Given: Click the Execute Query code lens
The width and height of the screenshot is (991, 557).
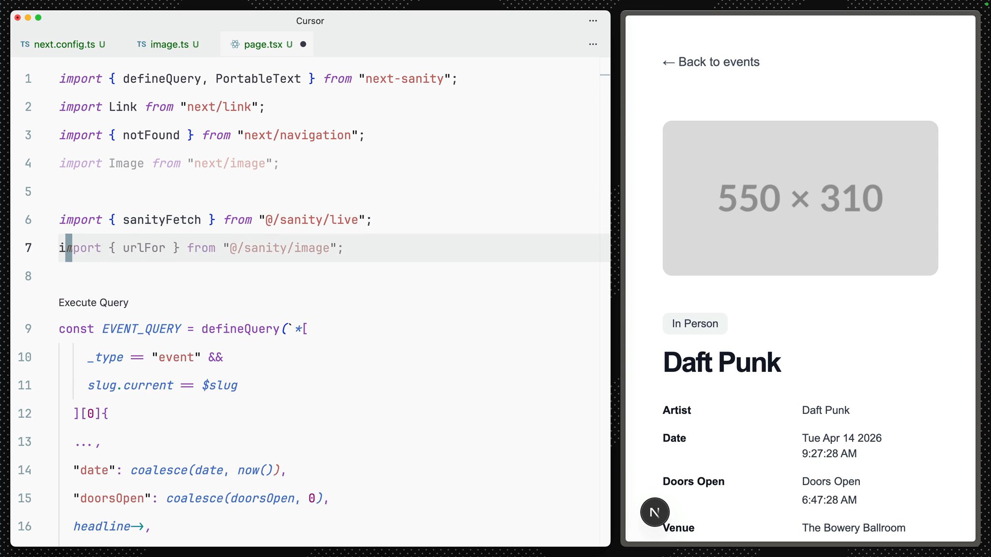Looking at the screenshot, I should 93,303.
